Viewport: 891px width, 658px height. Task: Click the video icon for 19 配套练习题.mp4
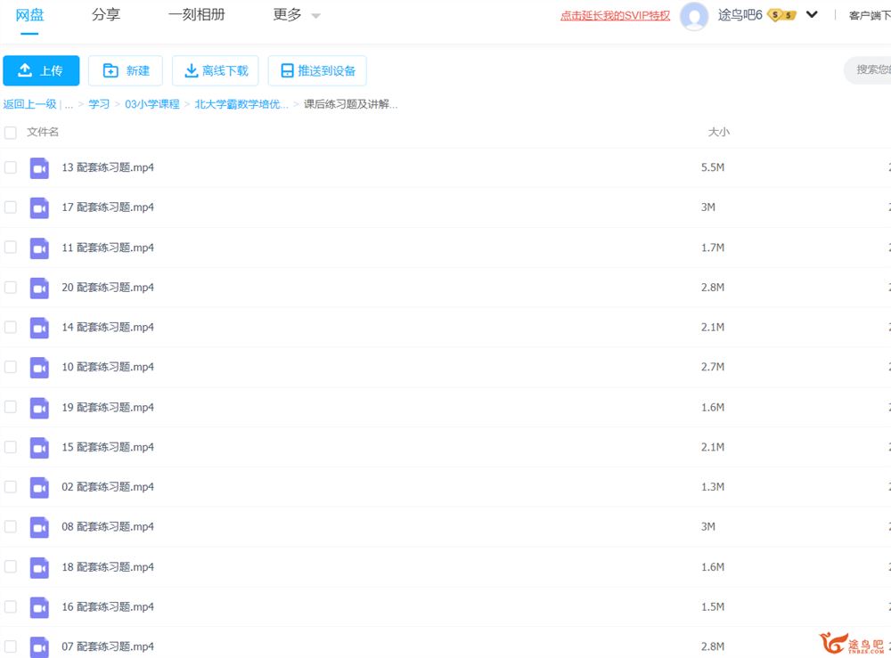tap(39, 408)
